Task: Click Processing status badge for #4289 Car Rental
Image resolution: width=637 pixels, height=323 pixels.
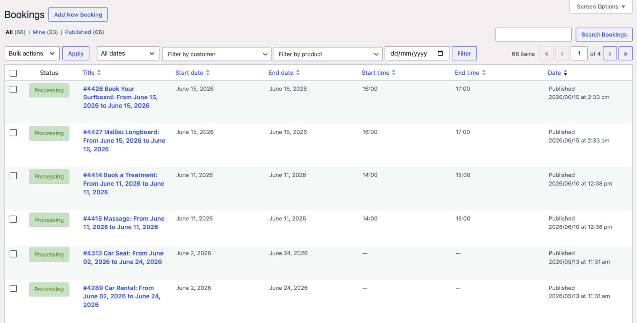Action: [x=49, y=290]
